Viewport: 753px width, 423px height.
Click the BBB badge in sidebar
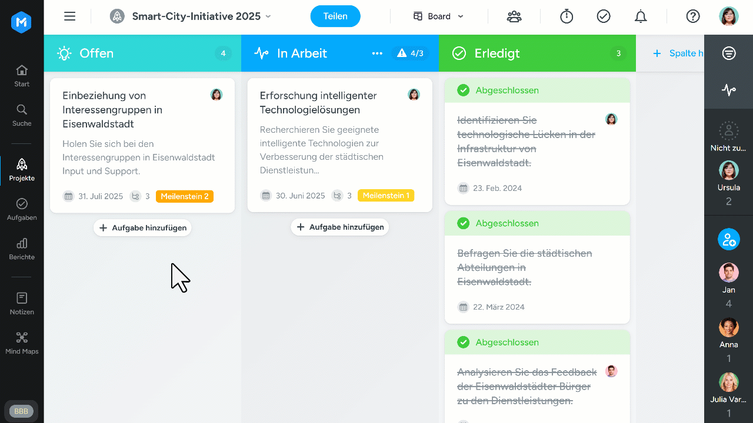pos(21,411)
